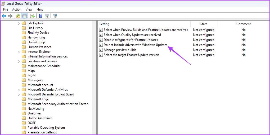Click the Back arrow toolbar icon
The image size is (270, 135).
[4, 16]
